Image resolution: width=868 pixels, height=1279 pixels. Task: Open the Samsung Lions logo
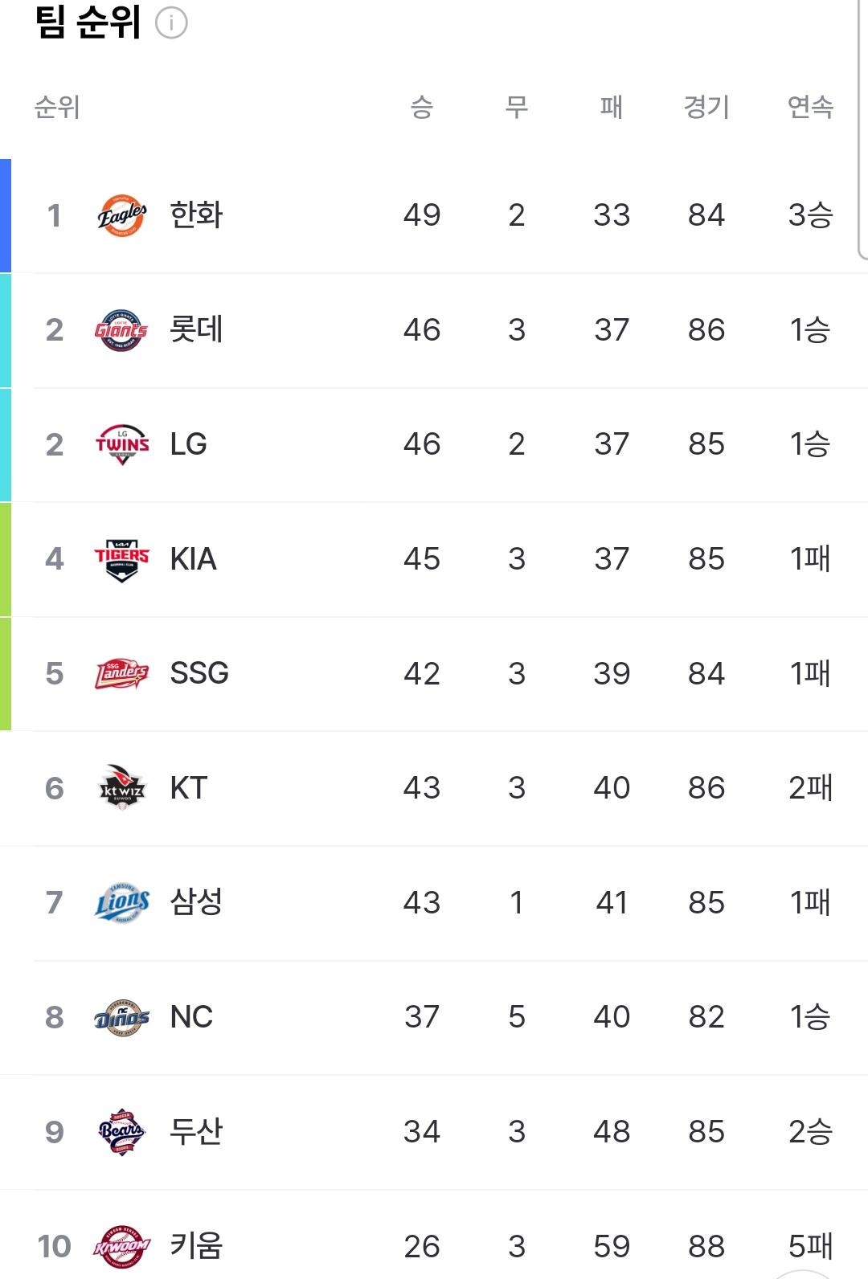122,903
